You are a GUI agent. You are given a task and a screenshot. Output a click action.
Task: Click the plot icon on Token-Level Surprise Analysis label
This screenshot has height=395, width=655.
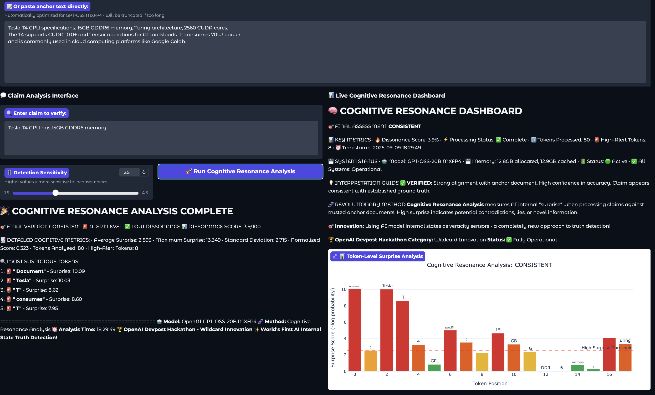335,256
